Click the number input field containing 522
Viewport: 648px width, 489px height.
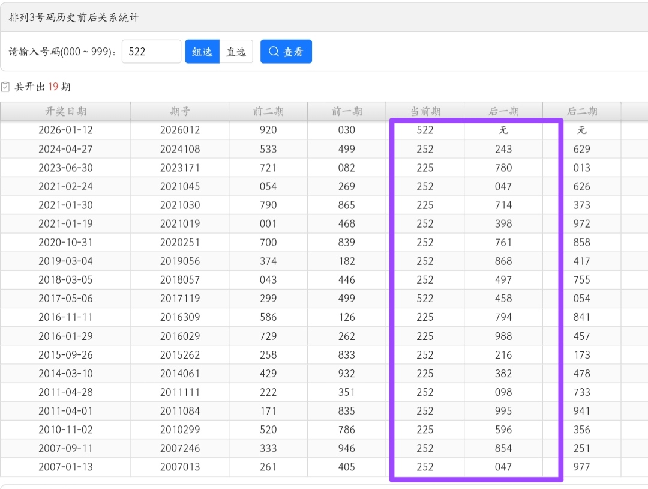coord(151,52)
